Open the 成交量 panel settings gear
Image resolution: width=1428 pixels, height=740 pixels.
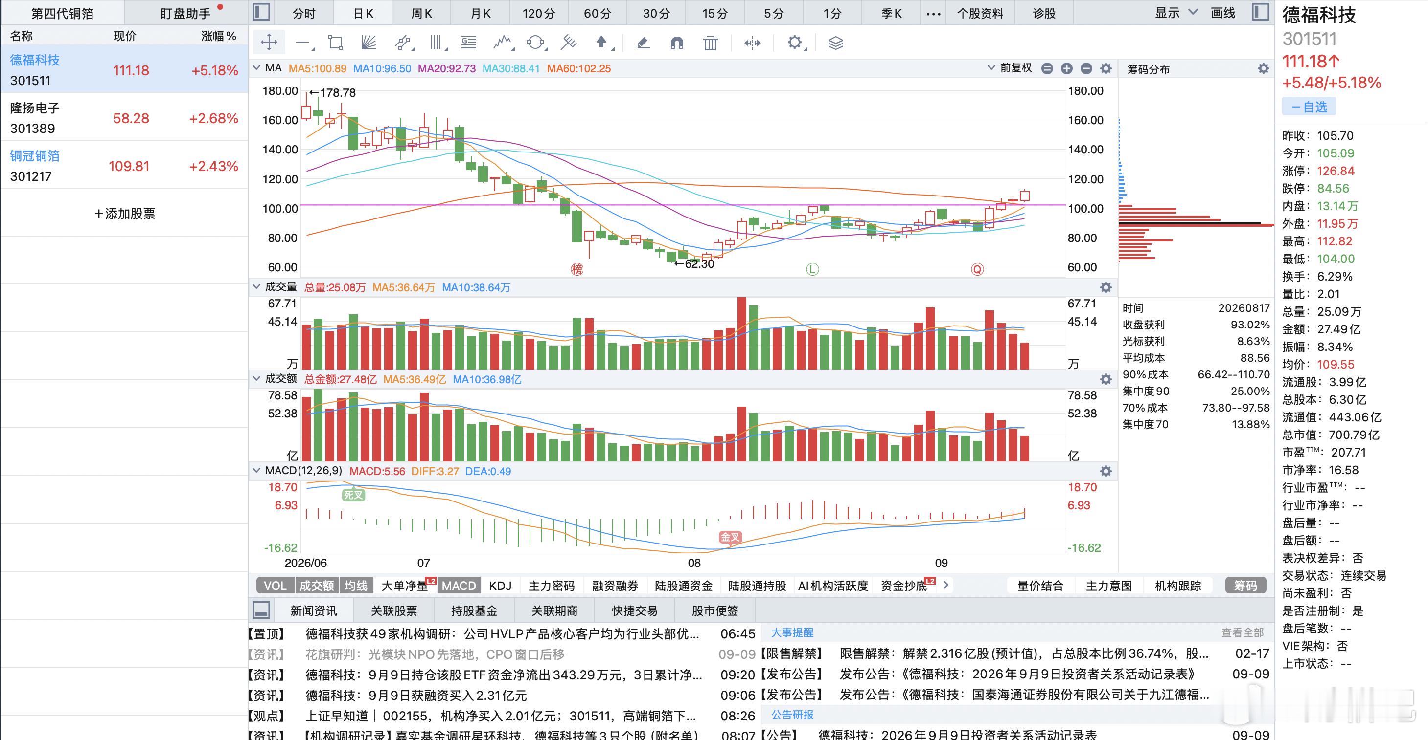pos(1106,287)
